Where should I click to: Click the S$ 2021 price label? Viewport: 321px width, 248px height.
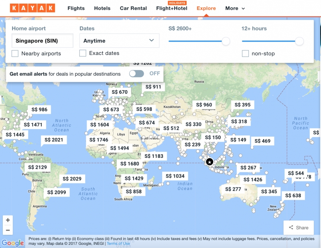click(54, 140)
